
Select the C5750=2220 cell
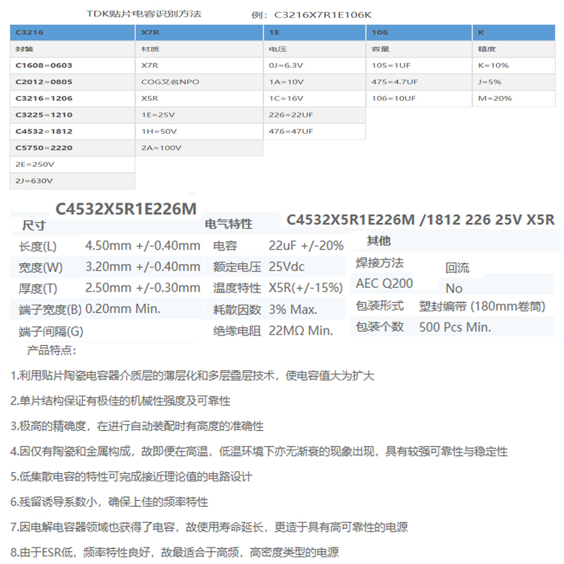(x=72, y=148)
